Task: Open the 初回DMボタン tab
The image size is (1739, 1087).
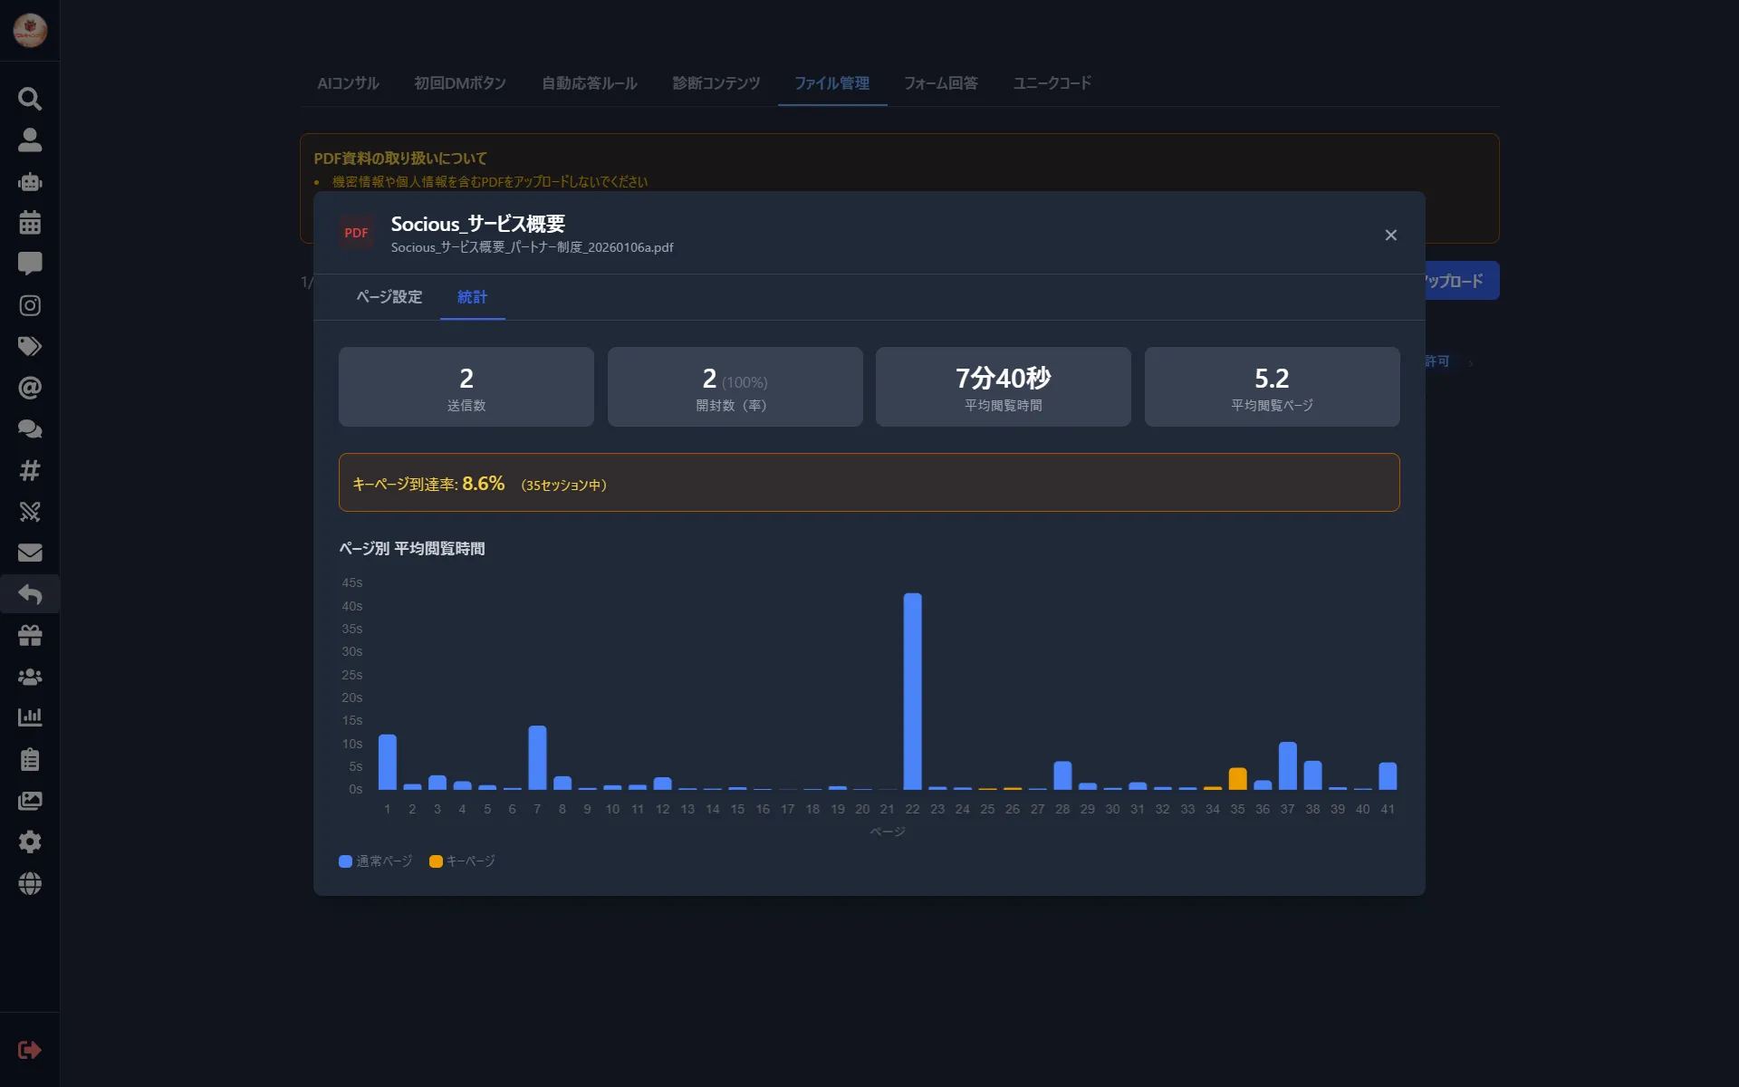Action: point(460,83)
